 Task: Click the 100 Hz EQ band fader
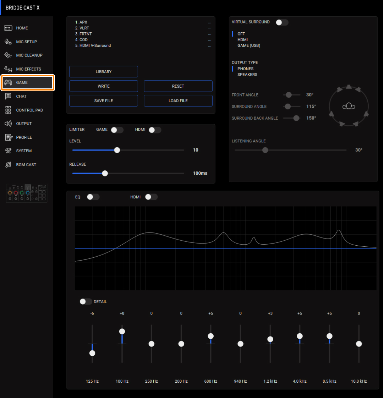[x=122, y=331]
